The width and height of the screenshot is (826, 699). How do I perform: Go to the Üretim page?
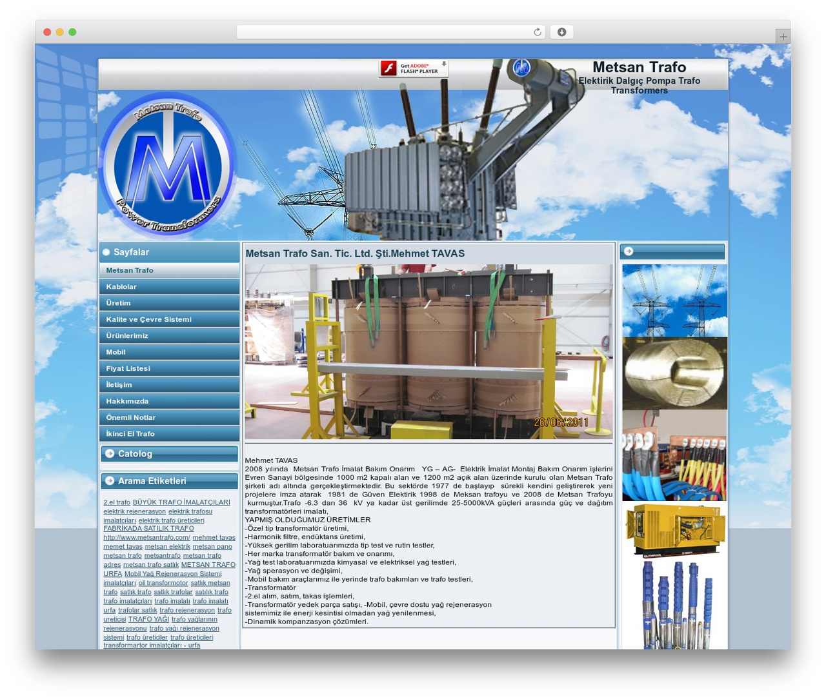tap(169, 303)
